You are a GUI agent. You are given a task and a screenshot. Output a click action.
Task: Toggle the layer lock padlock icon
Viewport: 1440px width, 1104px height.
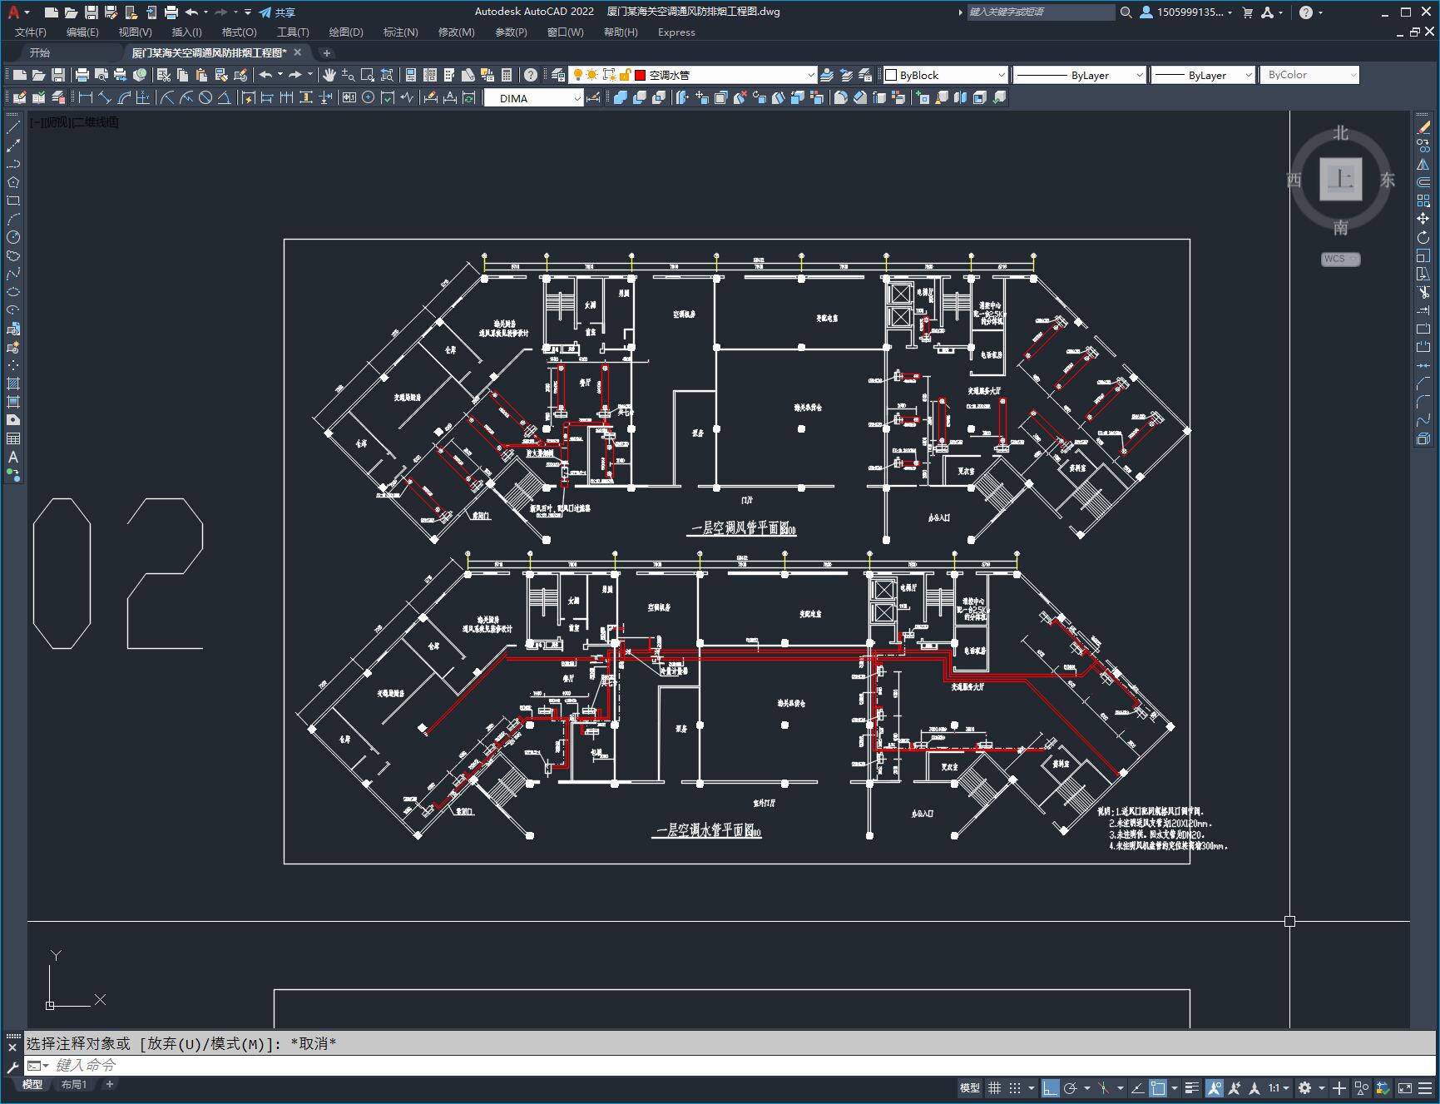(625, 75)
